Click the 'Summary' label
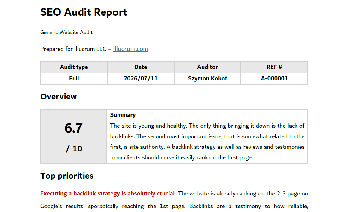Viewport: 348px width, 212px height. 123,115
